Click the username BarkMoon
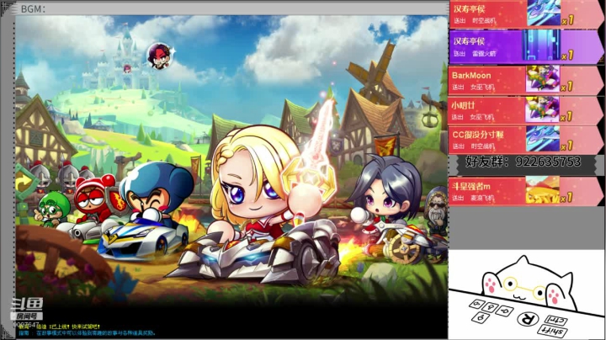The width and height of the screenshot is (606, 340). click(471, 76)
